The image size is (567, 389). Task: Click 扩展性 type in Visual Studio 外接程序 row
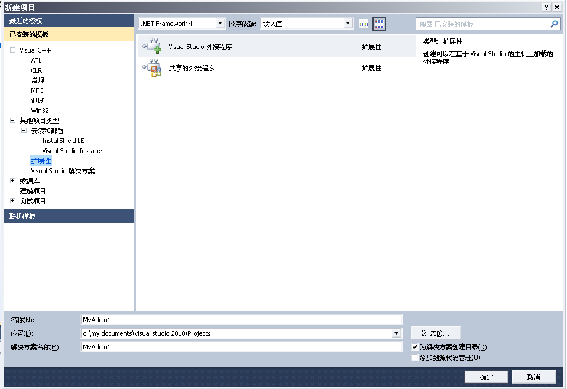pyautogui.click(x=371, y=47)
